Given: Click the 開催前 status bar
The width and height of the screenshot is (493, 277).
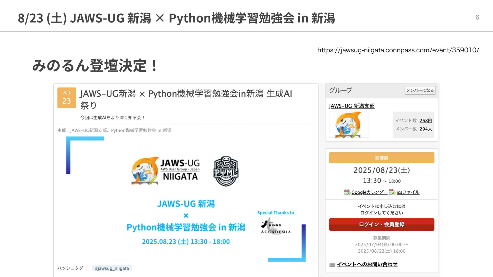Looking at the screenshot, I should coord(382,158).
